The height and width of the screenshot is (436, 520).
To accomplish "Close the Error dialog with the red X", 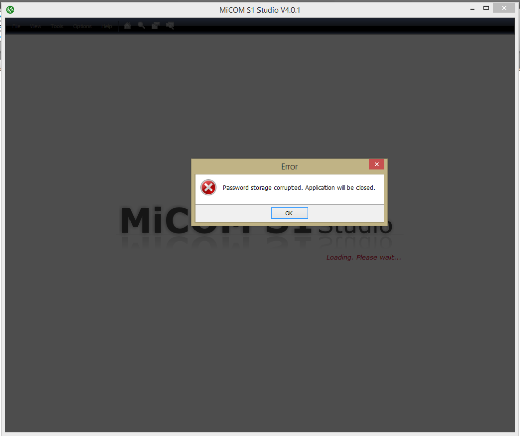I will coord(376,164).
